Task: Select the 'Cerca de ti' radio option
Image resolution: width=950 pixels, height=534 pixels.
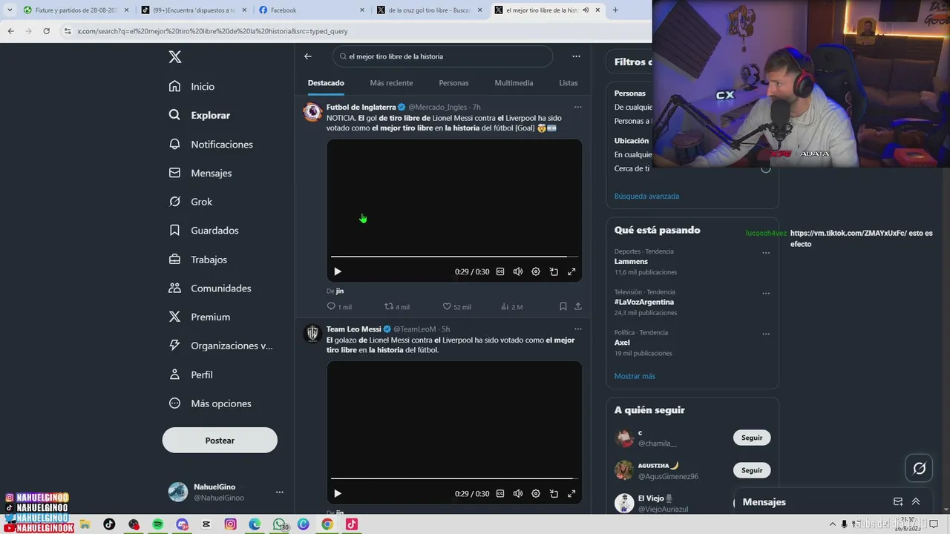Action: 765,168
